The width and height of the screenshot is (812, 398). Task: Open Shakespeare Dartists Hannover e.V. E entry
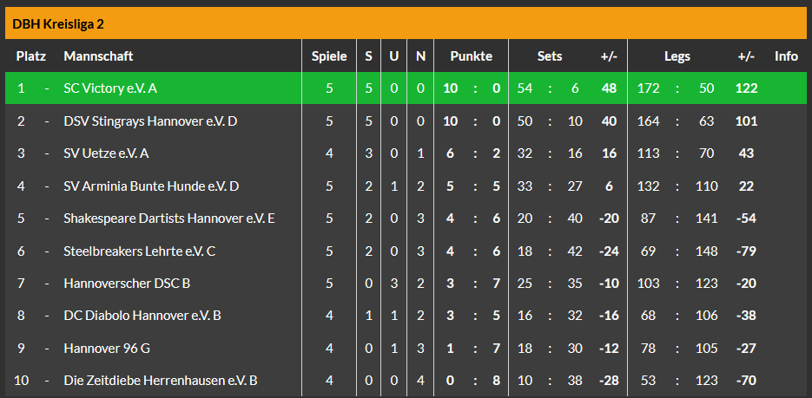(169, 219)
